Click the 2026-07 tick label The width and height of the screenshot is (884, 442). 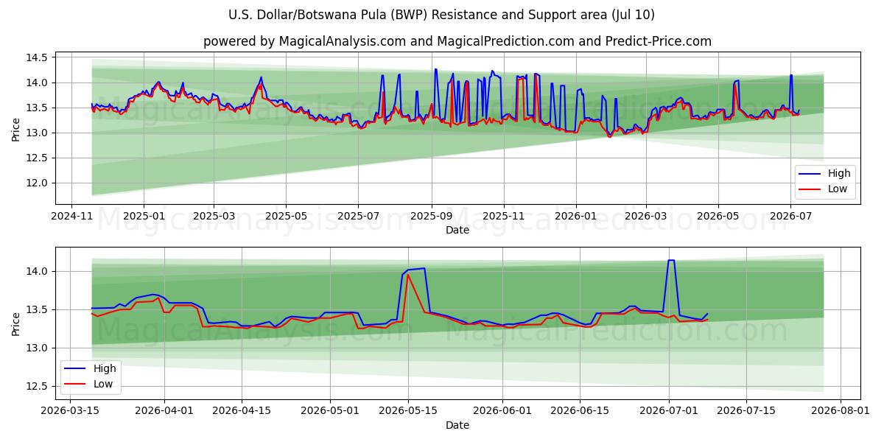tap(790, 217)
